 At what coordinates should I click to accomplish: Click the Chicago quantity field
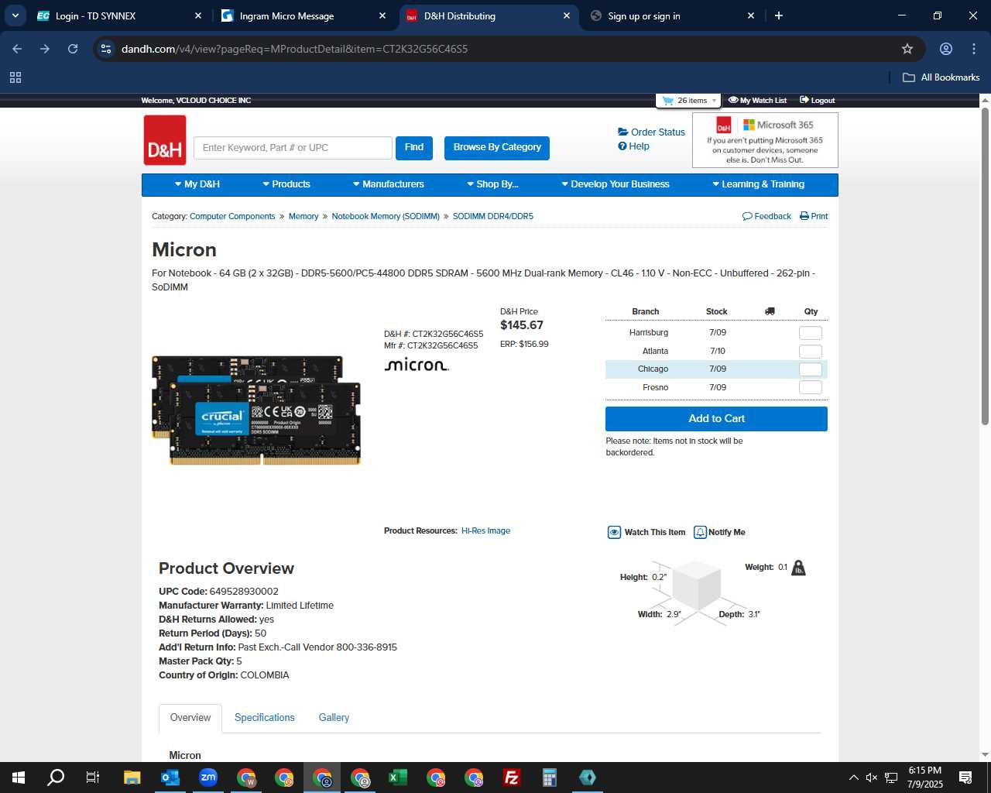[811, 369]
